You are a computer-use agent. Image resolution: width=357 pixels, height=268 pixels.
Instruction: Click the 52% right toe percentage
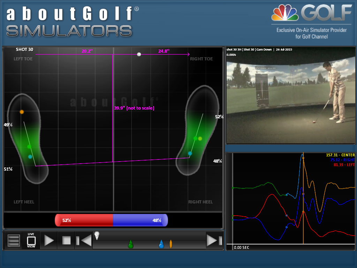click(219, 117)
